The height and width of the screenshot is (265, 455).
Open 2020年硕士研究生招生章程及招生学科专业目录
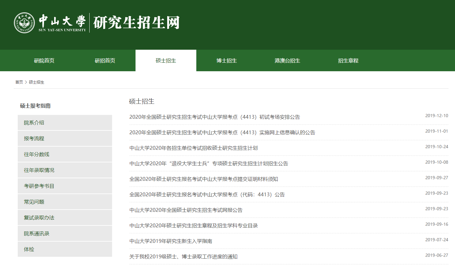pyautogui.click(x=193, y=225)
